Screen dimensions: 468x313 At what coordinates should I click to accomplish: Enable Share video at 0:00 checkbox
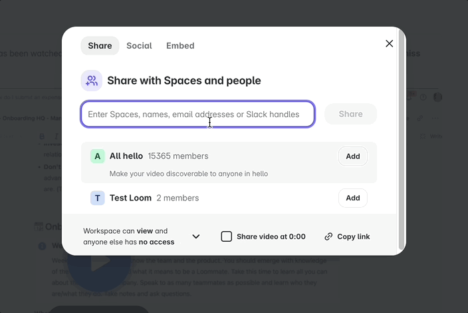tap(227, 236)
